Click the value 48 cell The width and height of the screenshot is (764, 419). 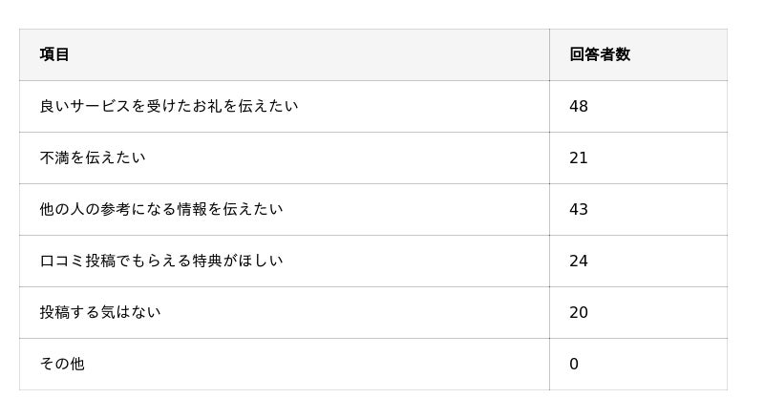point(579,106)
